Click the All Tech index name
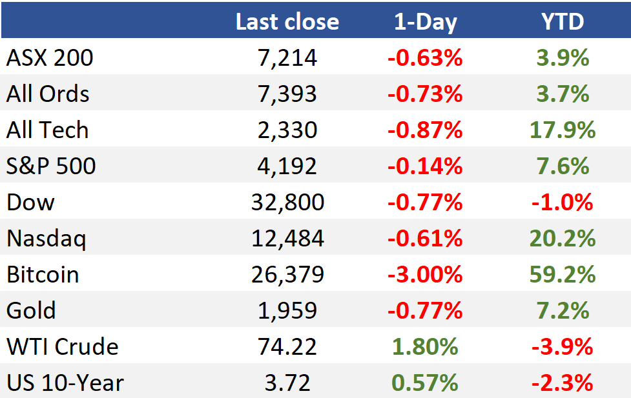The image size is (631, 398). tap(47, 130)
